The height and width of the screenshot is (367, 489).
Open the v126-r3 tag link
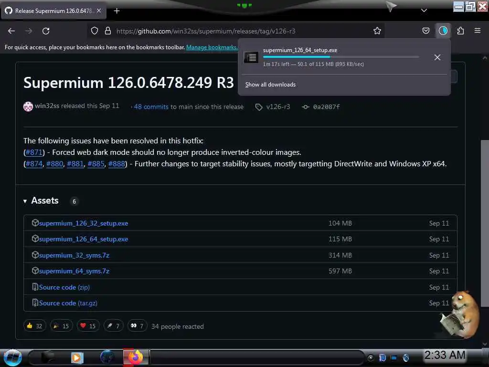click(278, 107)
